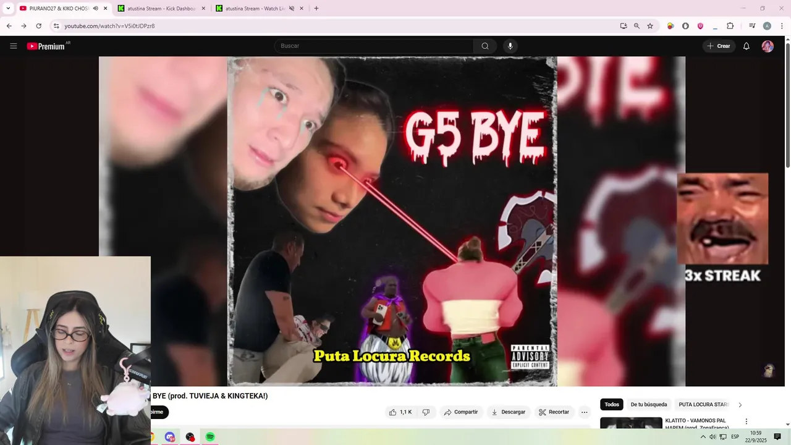Select the De tu búsqueda chip
Image resolution: width=791 pixels, height=445 pixels.
point(649,405)
